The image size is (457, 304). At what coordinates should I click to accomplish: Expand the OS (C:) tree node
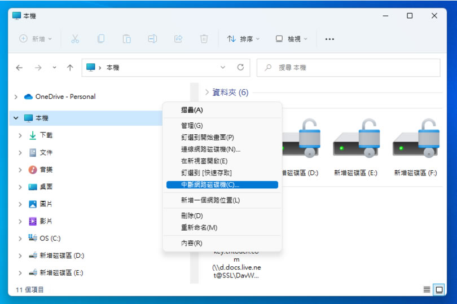(20, 239)
